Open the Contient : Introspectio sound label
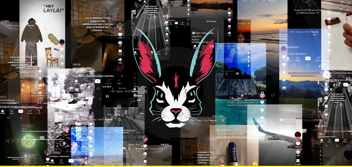 59,156
